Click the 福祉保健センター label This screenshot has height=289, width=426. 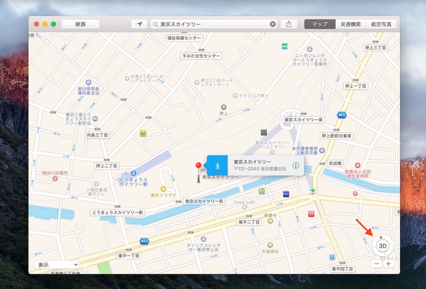click(x=184, y=38)
